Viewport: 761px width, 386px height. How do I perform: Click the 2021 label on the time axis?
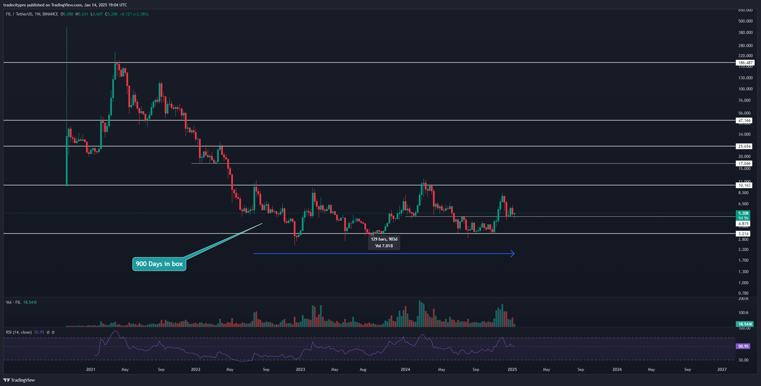[x=91, y=370]
